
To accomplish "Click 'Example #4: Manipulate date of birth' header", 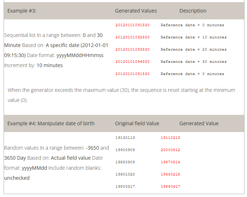I will [51, 123].
